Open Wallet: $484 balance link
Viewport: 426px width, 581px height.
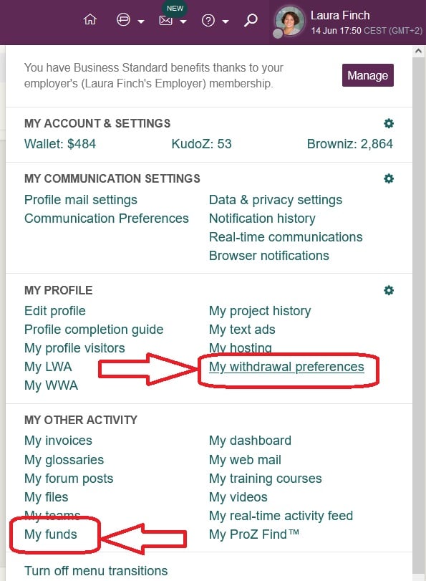[x=60, y=144]
